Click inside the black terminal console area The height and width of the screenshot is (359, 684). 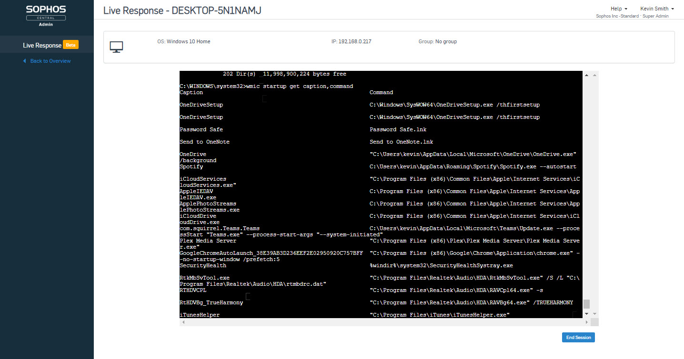(381, 190)
